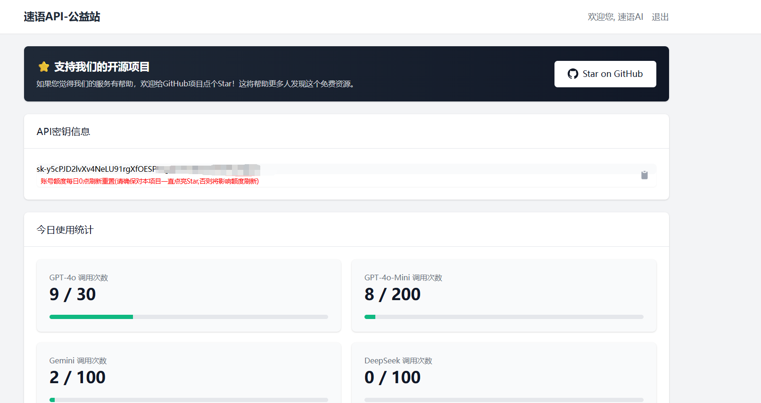Open Star on GitHub button
The height and width of the screenshot is (403, 761).
605,74
